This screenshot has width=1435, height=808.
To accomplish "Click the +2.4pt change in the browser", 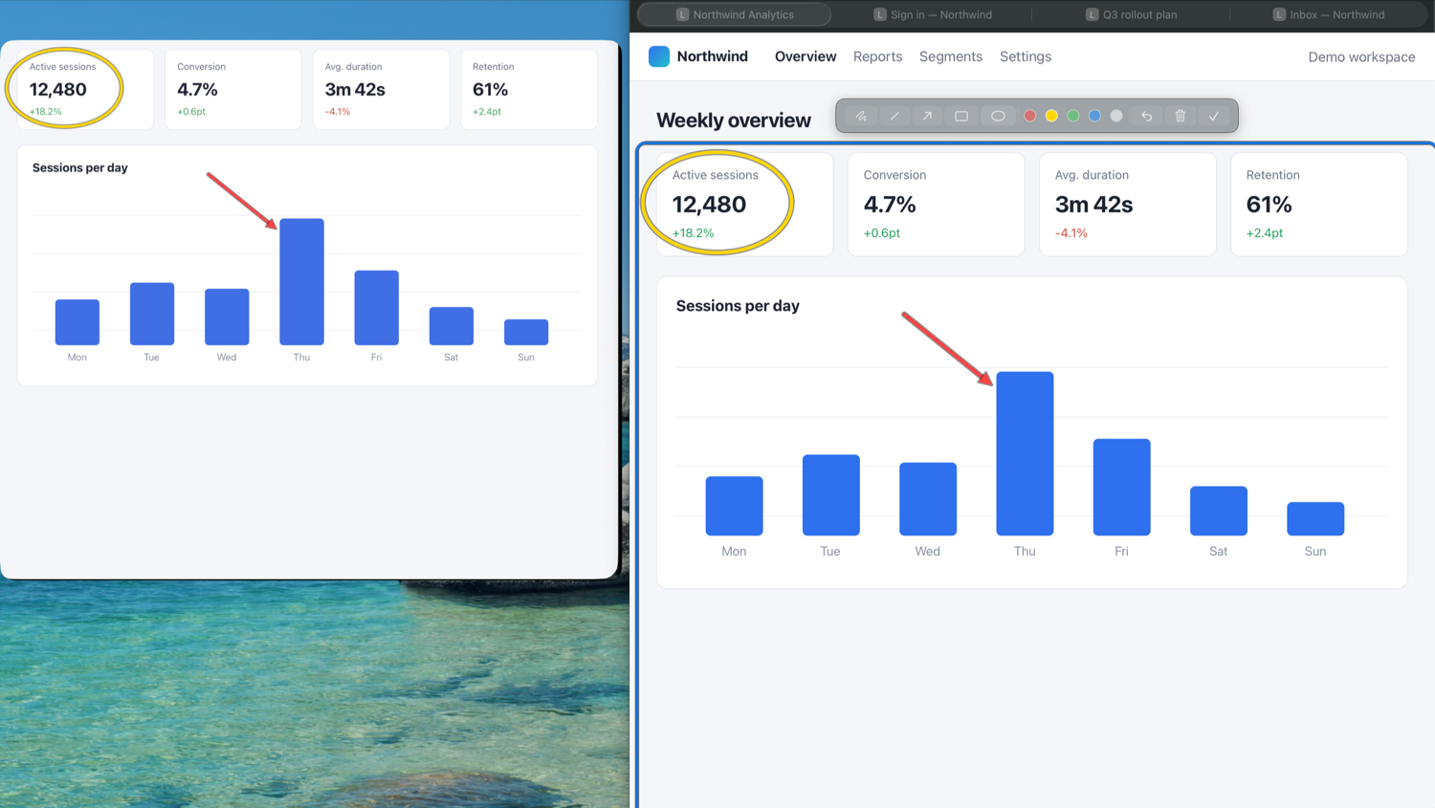I will (x=1265, y=233).
